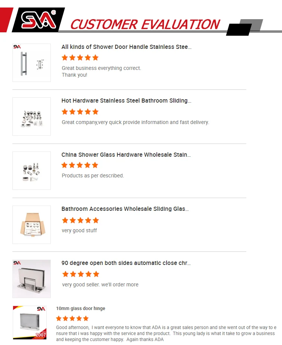Click star rating of shower door handle review
282x345 pixels.
coord(80,57)
